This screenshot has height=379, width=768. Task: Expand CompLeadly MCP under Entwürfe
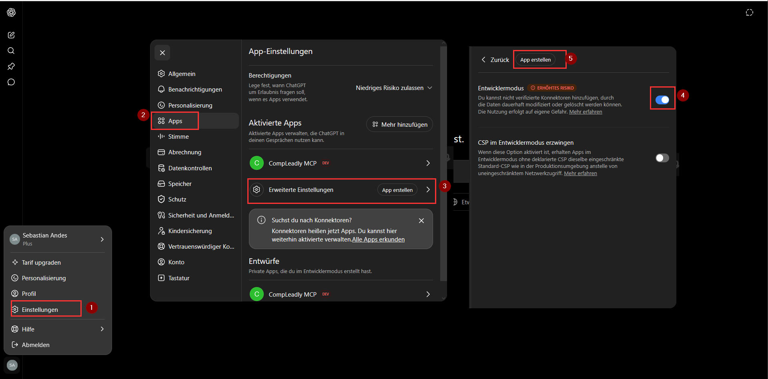click(428, 294)
